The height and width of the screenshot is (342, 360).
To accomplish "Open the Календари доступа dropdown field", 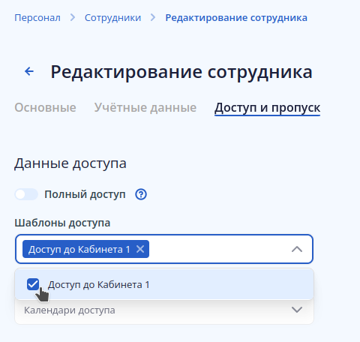I will coord(164,310).
